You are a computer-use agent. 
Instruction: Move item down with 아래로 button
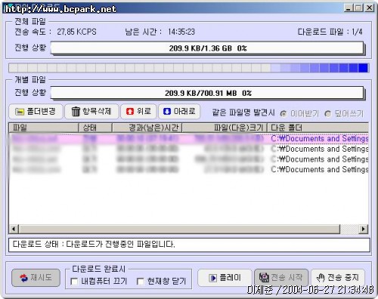click(x=179, y=112)
